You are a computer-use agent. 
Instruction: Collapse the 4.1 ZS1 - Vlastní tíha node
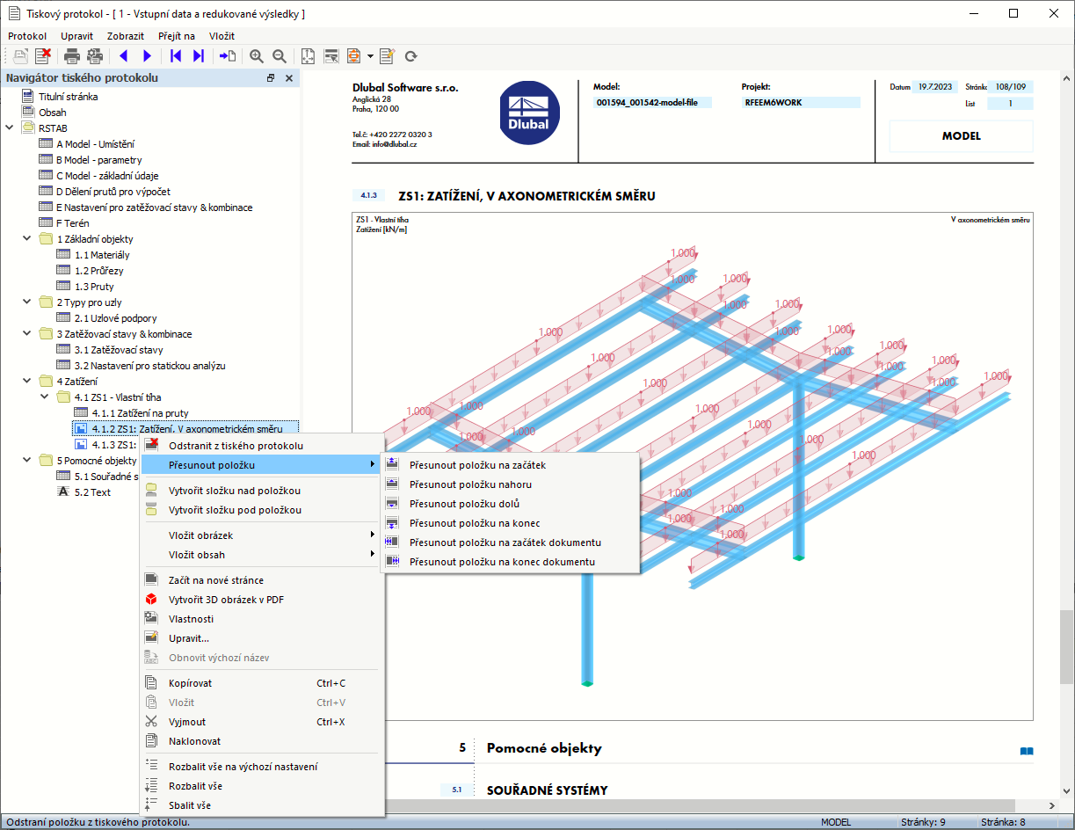coord(45,397)
